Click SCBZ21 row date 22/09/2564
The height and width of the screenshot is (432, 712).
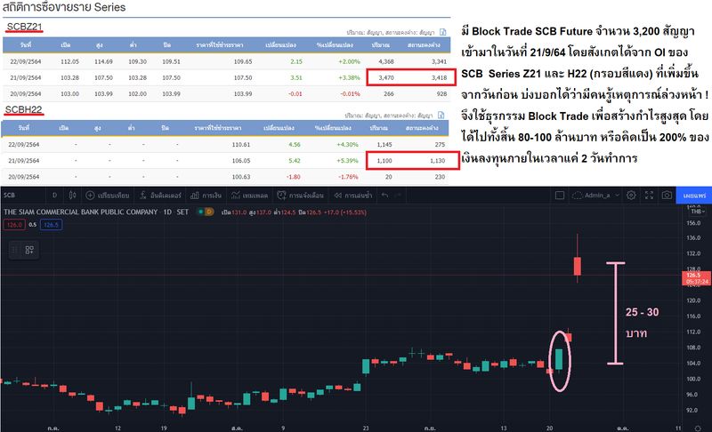point(26,61)
